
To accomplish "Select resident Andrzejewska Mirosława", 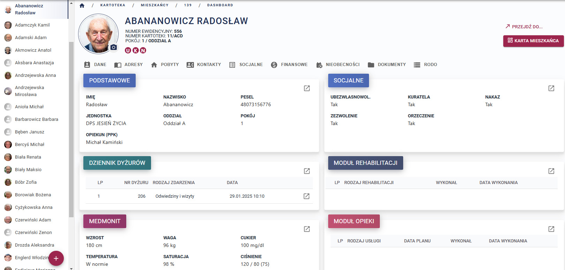I will pos(34,91).
